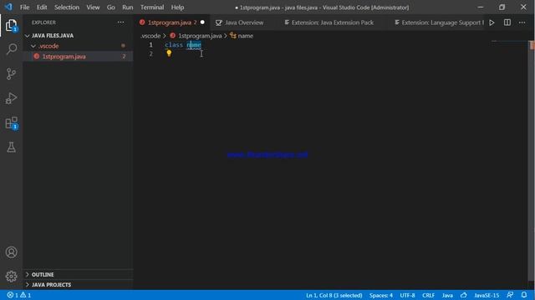Open the Extensions view
This screenshot has height=300, width=535.
pos(11,123)
